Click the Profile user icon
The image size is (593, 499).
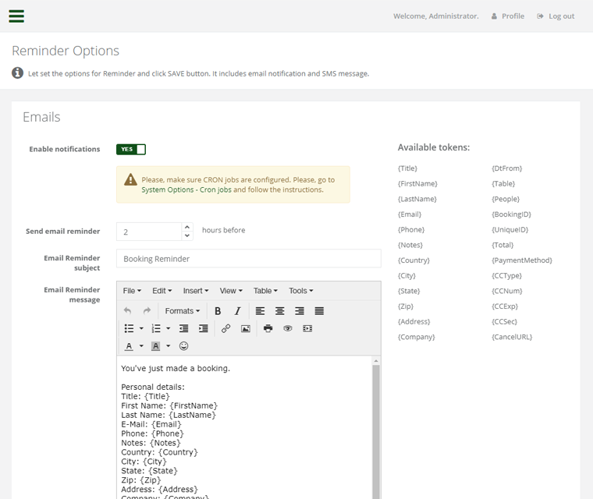pyautogui.click(x=494, y=16)
